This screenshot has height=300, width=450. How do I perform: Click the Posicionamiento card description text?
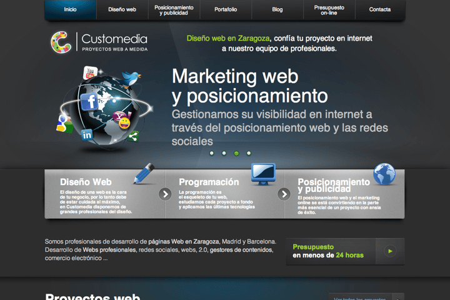pyautogui.click(x=339, y=205)
